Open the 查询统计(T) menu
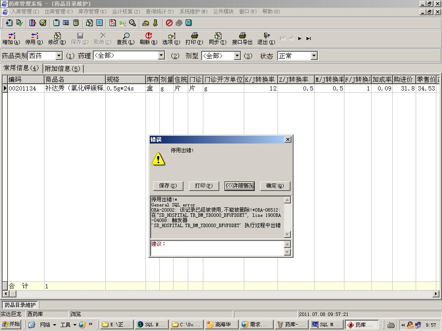The image size is (442, 331). pos(160,12)
